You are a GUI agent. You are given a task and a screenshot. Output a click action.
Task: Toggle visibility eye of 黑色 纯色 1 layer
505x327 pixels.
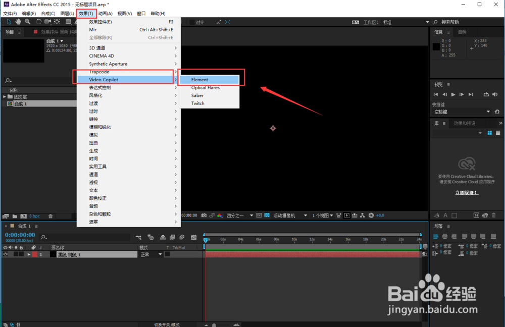pyautogui.click(x=6, y=254)
